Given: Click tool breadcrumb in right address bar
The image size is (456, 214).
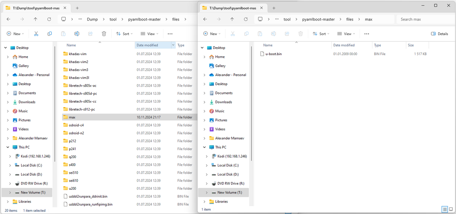Looking at the screenshot, I should pos(287,19).
